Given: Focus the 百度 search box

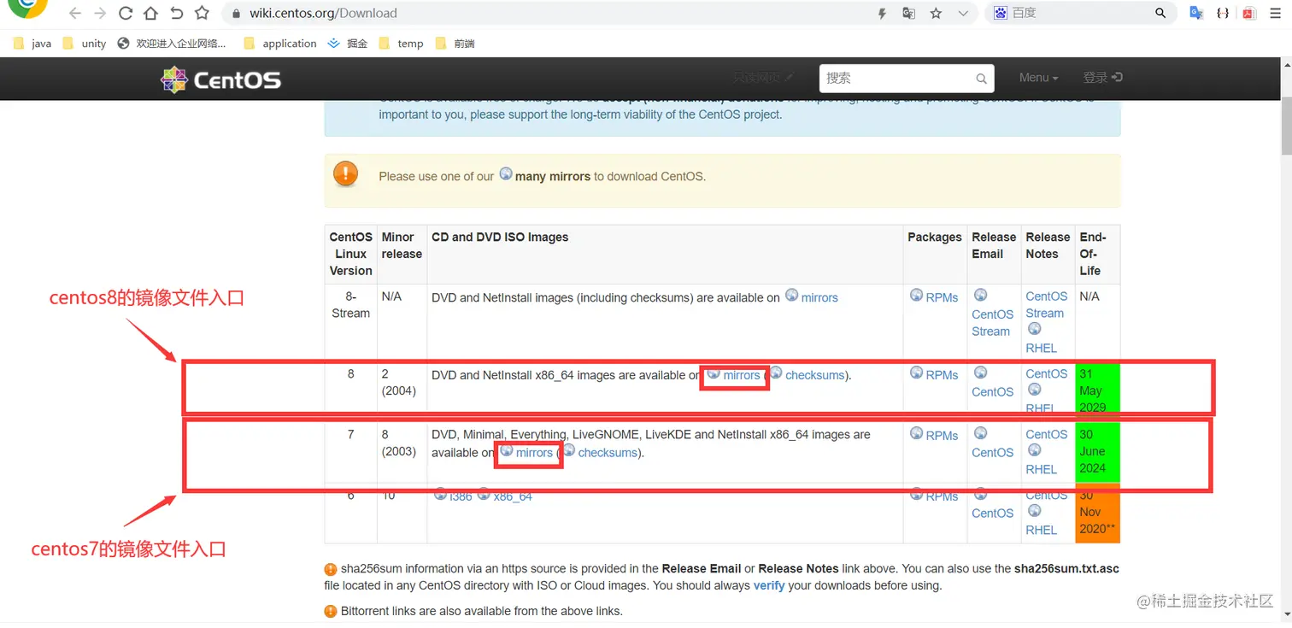Looking at the screenshot, I should (x=1079, y=13).
